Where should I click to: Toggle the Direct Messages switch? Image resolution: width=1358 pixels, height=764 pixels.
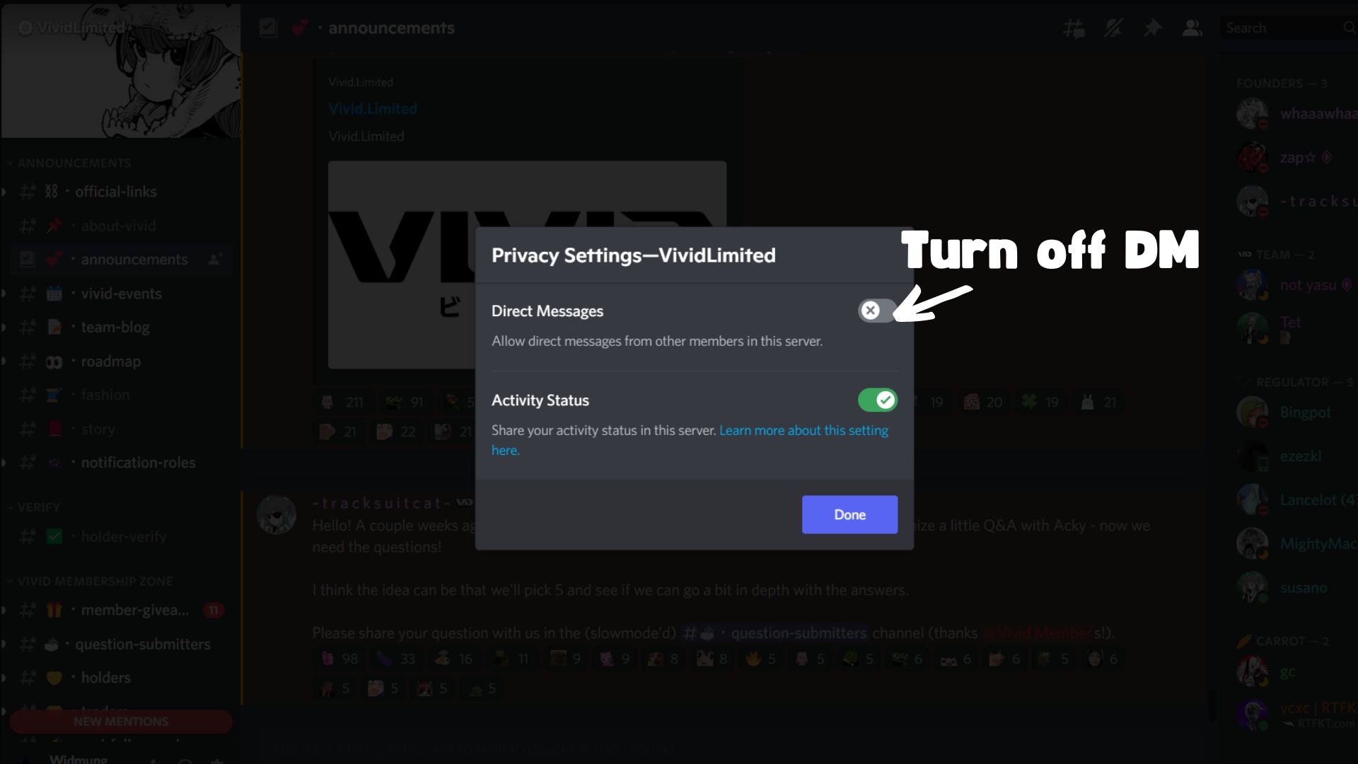[877, 311]
